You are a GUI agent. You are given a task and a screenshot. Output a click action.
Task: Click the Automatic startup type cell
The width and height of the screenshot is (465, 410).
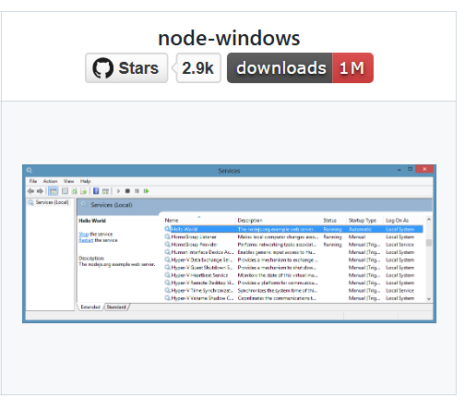click(360, 229)
